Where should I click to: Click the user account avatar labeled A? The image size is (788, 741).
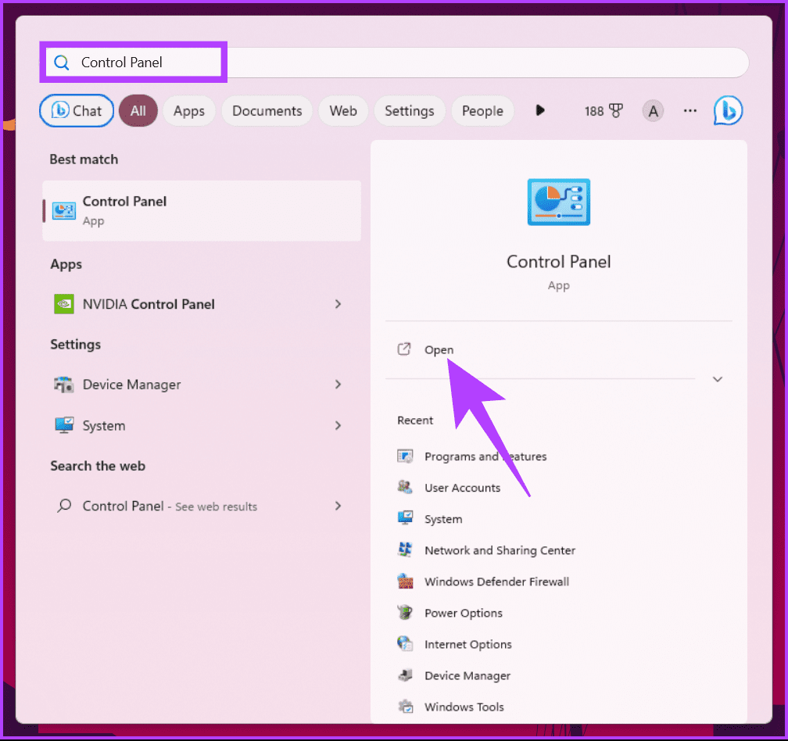(653, 110)
